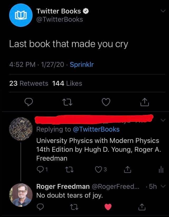
Task: Like the 'Last book that made you cry' tweet
Action: click(x=106, y=102)
